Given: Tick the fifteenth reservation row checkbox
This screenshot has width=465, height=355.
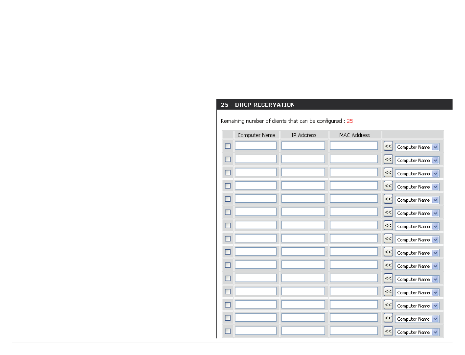Looking at the screenshot, I should click(x=228, y=331).
